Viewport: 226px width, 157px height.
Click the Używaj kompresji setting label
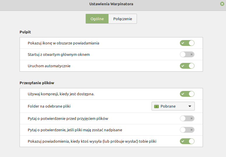(61, 94)
